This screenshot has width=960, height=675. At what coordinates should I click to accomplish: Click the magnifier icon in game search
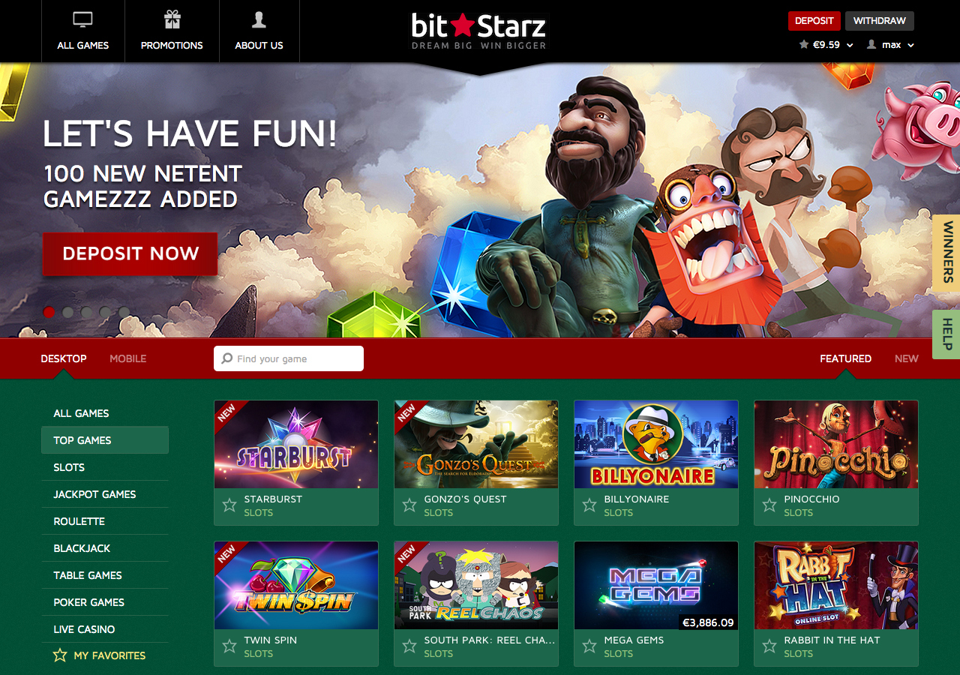(x=227, y=358)
